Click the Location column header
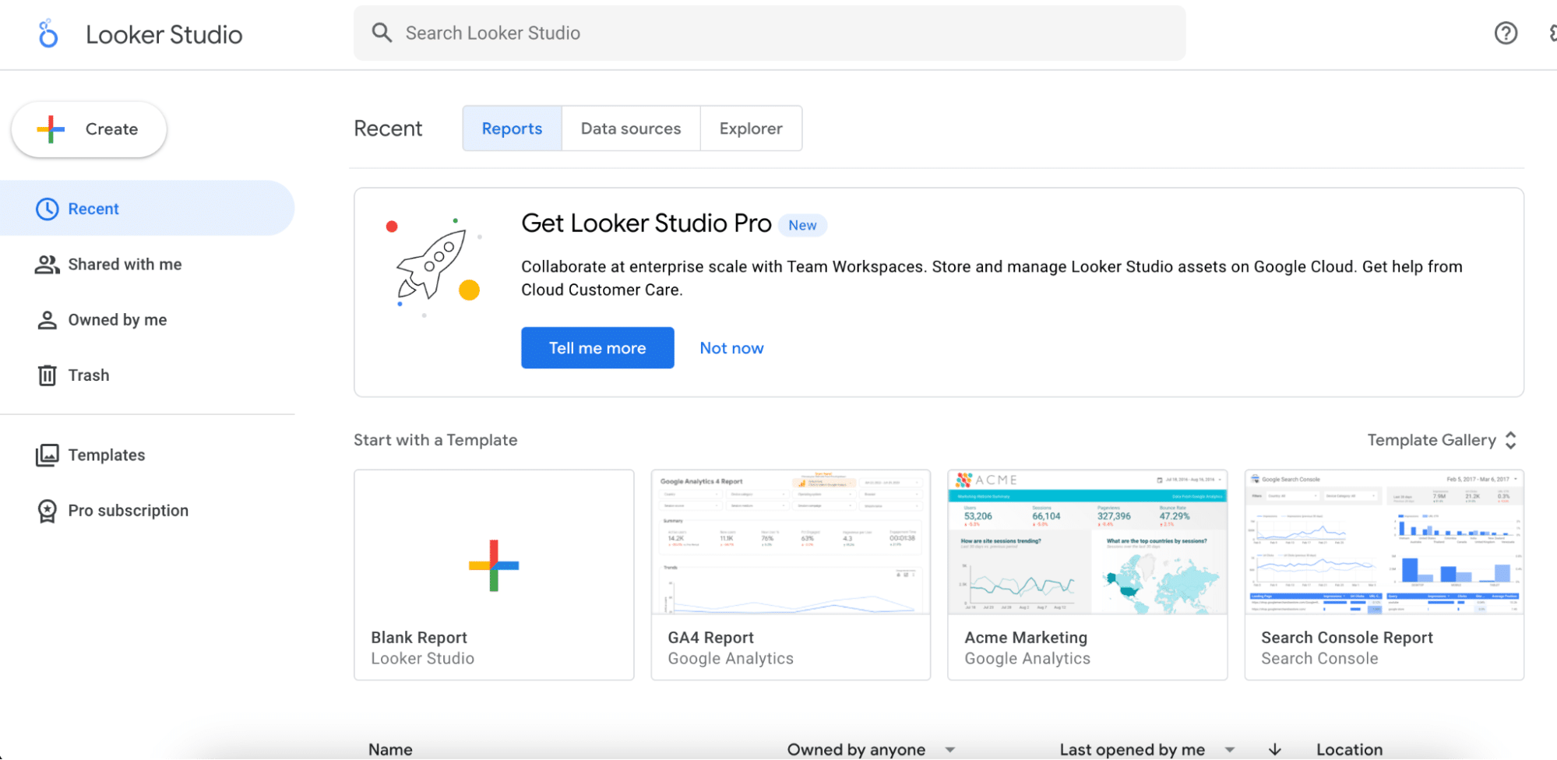 (1350, 749)
